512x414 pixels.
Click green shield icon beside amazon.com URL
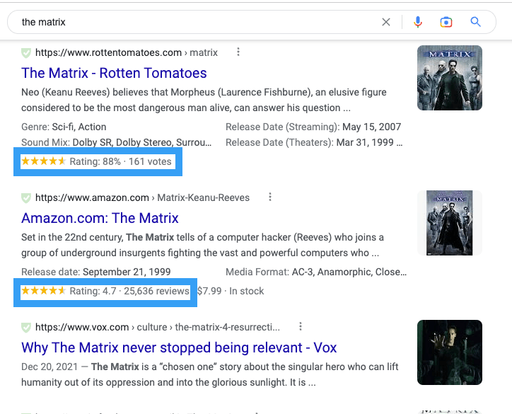(x=26, y=197)
